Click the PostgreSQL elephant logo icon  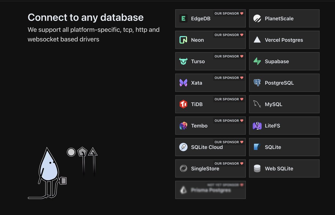point(257,83)
